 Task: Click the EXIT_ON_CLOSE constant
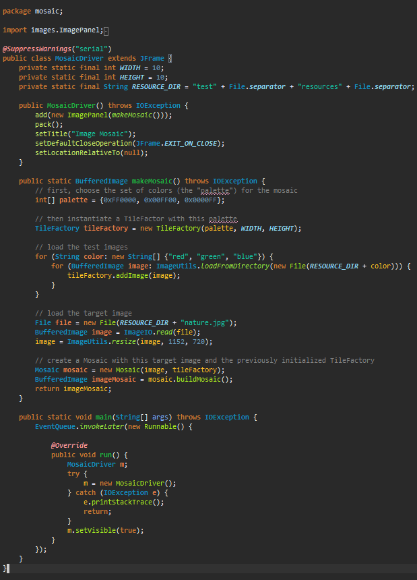[191, 144]
